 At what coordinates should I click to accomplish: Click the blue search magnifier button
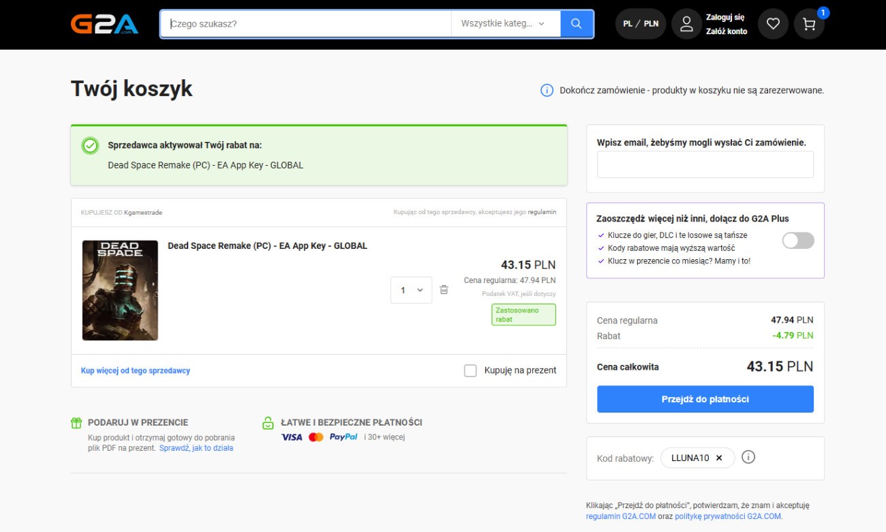pos(577,24)
